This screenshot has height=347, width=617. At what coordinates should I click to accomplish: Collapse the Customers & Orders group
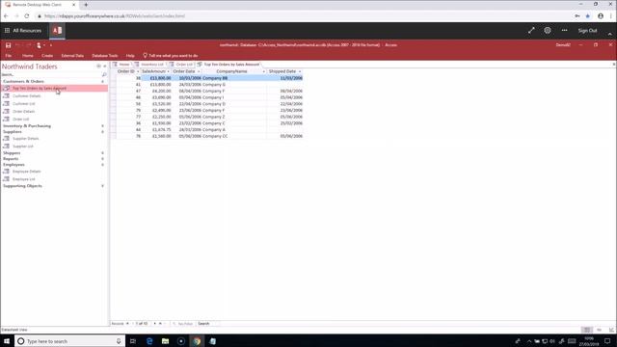tap(103, 81)
